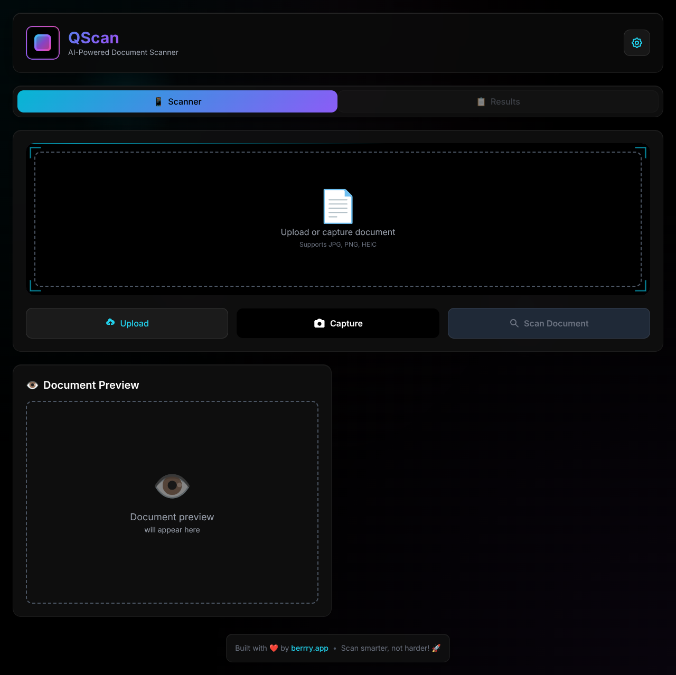The width and height of the screenshot is (676, 675).
Task: Click the disabled Scan Document button
Action: [x=549, y=323]
